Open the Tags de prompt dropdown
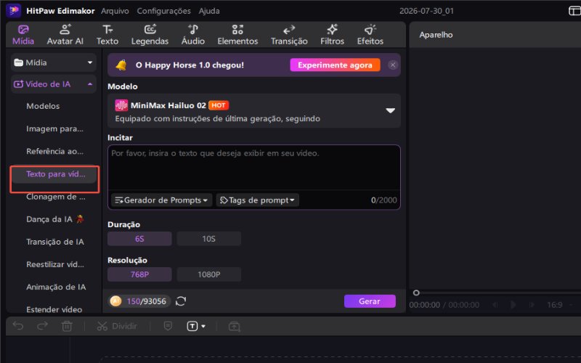The width and height of the screenshot is (581, 363). pyautogui.click(x=258, y=200)
